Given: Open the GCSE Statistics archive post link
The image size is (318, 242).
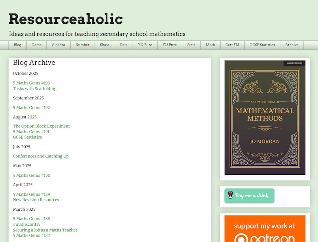Looking at the screenshot, I should coord(27,137).
